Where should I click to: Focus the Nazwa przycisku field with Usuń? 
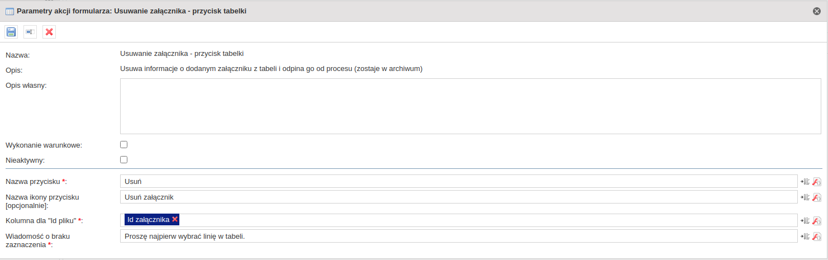[x=459, y=181]
